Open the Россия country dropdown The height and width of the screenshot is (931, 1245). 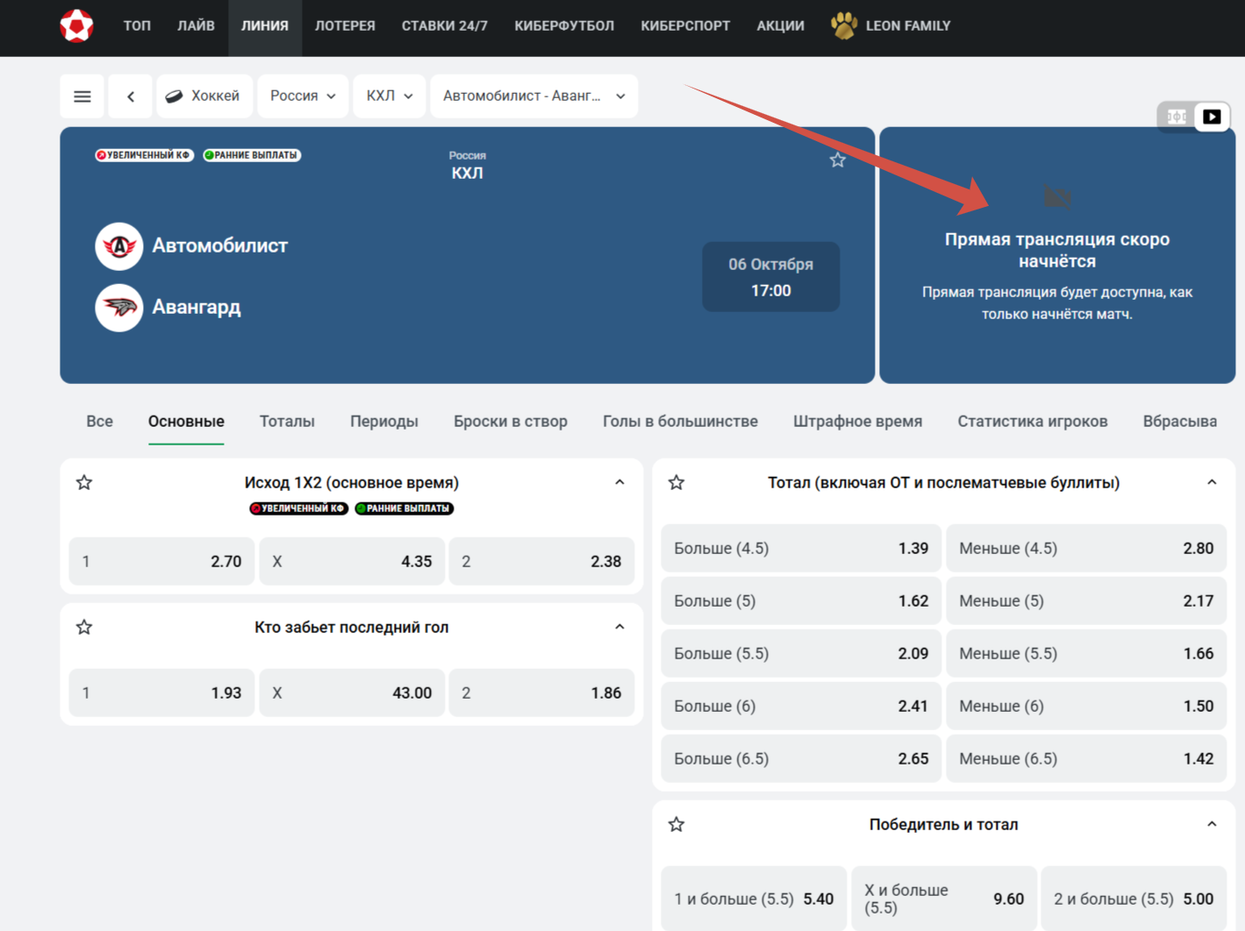[303, 96]
